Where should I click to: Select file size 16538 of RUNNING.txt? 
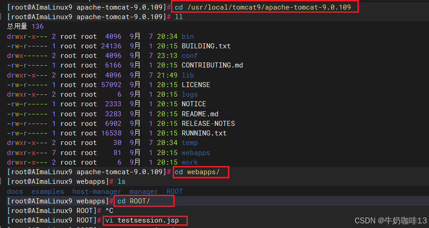[111, 133]
